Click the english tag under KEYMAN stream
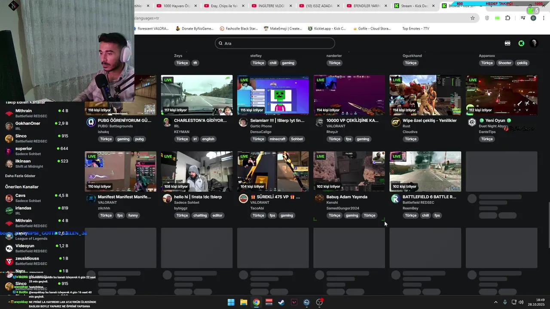The width and height of the screenshot is (550, 309). (x=208, y=139)
